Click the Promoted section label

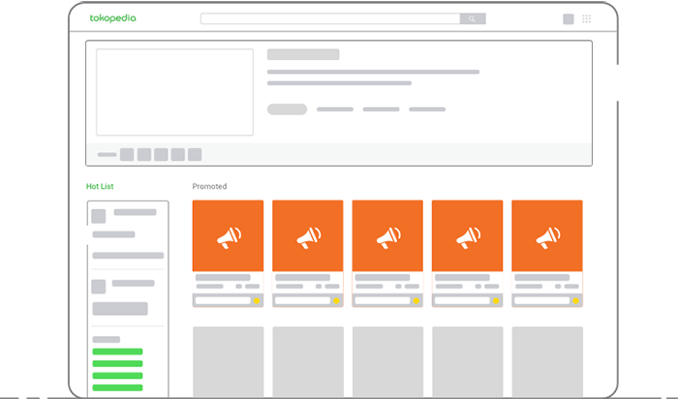209,186
